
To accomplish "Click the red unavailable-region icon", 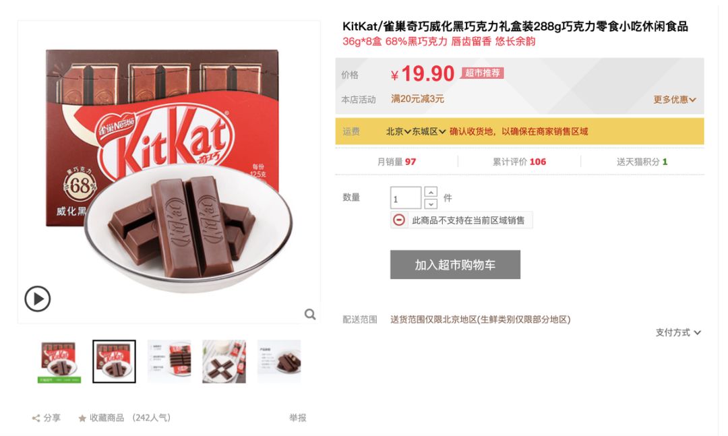I will click(x=399, y=220).
